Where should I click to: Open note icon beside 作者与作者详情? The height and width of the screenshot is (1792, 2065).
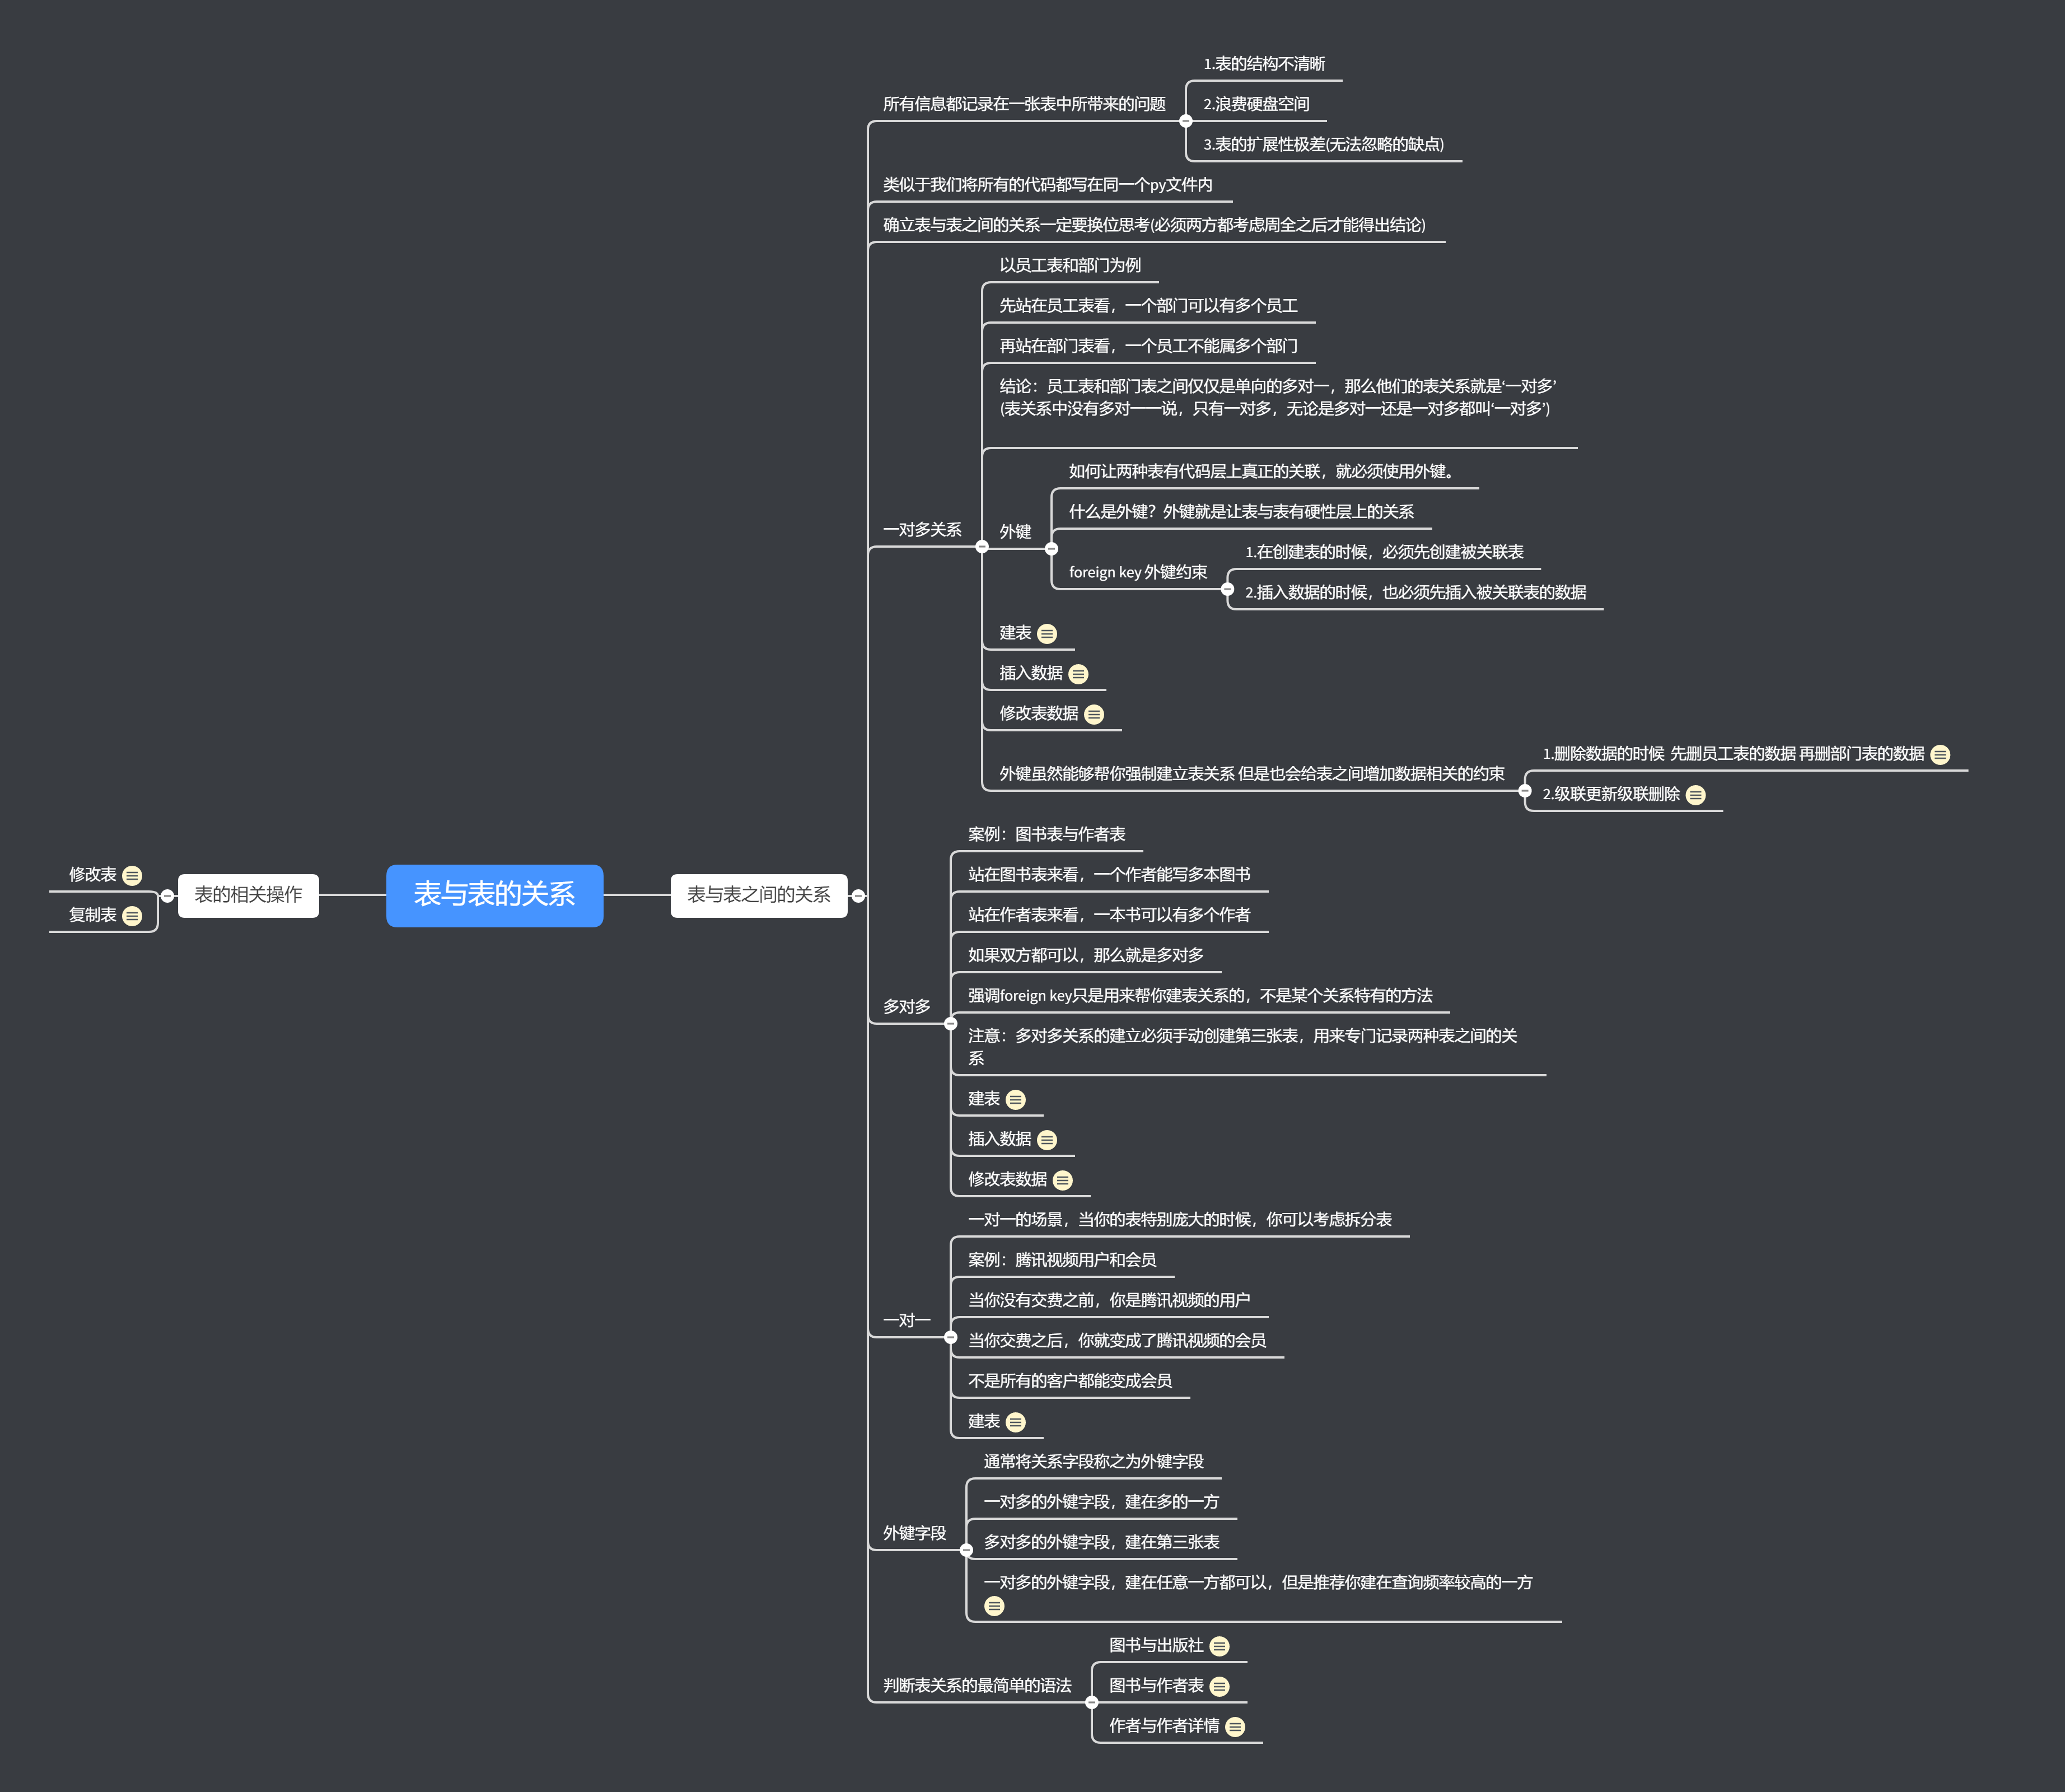1235,1727
